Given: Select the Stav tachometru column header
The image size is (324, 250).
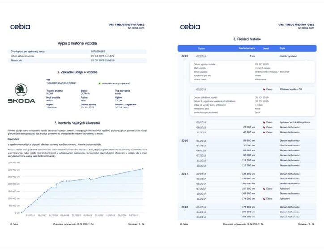Looking at the screenshot, I should click(x=246, y=48).
